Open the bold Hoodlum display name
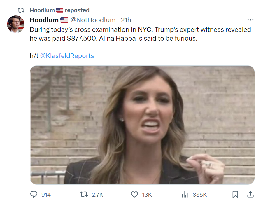The width and height of the screenshot is (263, 206). click(x=44, y=20)
